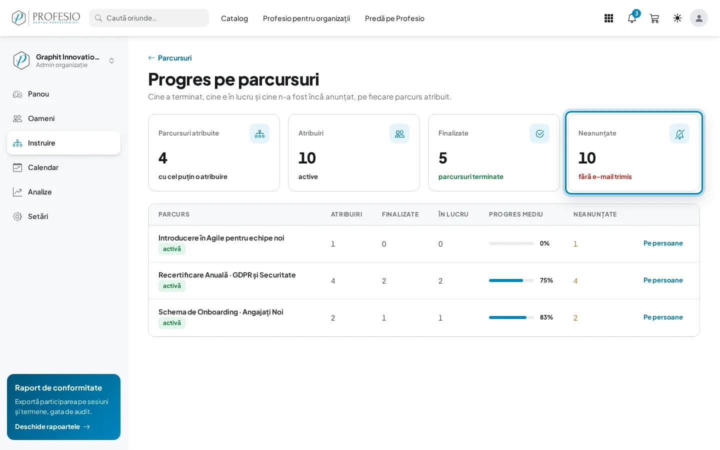Toggle light/dark theme sun icon
Viewport: 720px width, 450px height.
pyautogui.click(x=677, y=18)
